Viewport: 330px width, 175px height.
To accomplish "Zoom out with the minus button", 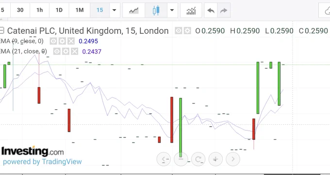I will pyautogui.click(x=181, y=159).
